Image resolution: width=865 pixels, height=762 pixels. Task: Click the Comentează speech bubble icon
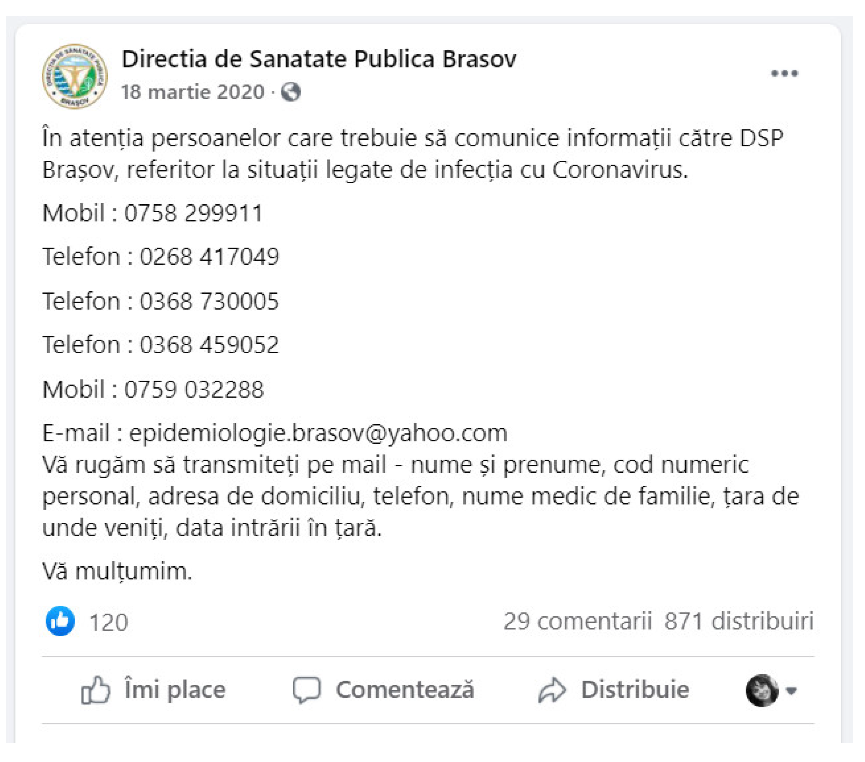point(307,690)
